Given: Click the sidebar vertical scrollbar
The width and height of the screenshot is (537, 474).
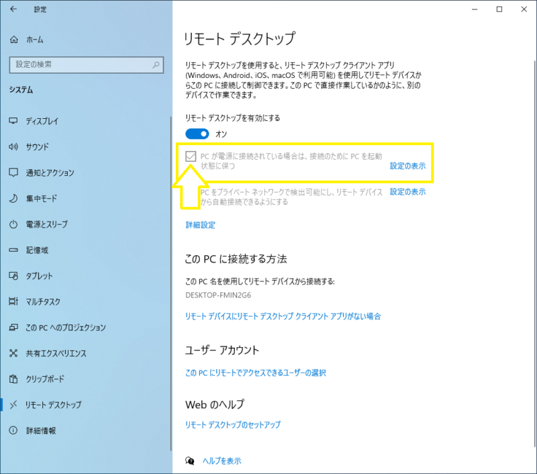Looking at the screenshot, I should tap(170, 283).
